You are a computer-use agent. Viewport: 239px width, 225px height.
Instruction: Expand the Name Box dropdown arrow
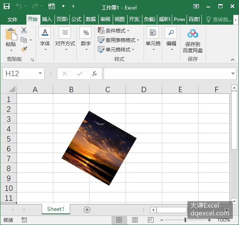(x=40, y=73)
